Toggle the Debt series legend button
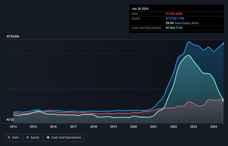 13,138
